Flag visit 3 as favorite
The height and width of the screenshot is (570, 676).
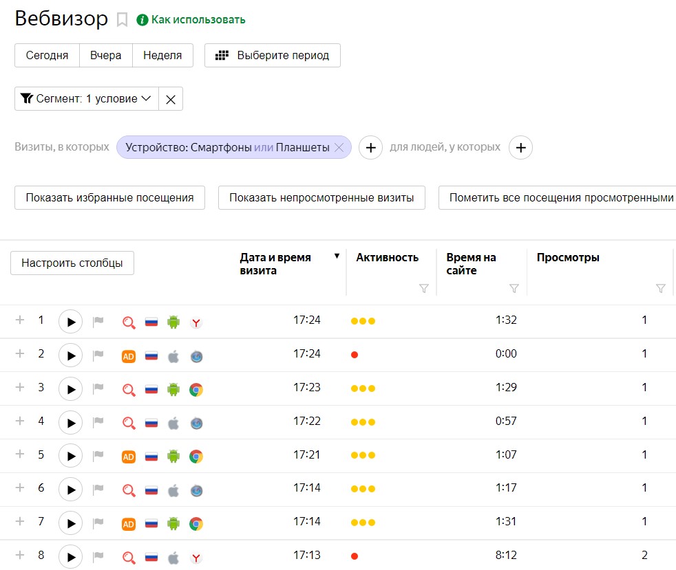98,388
